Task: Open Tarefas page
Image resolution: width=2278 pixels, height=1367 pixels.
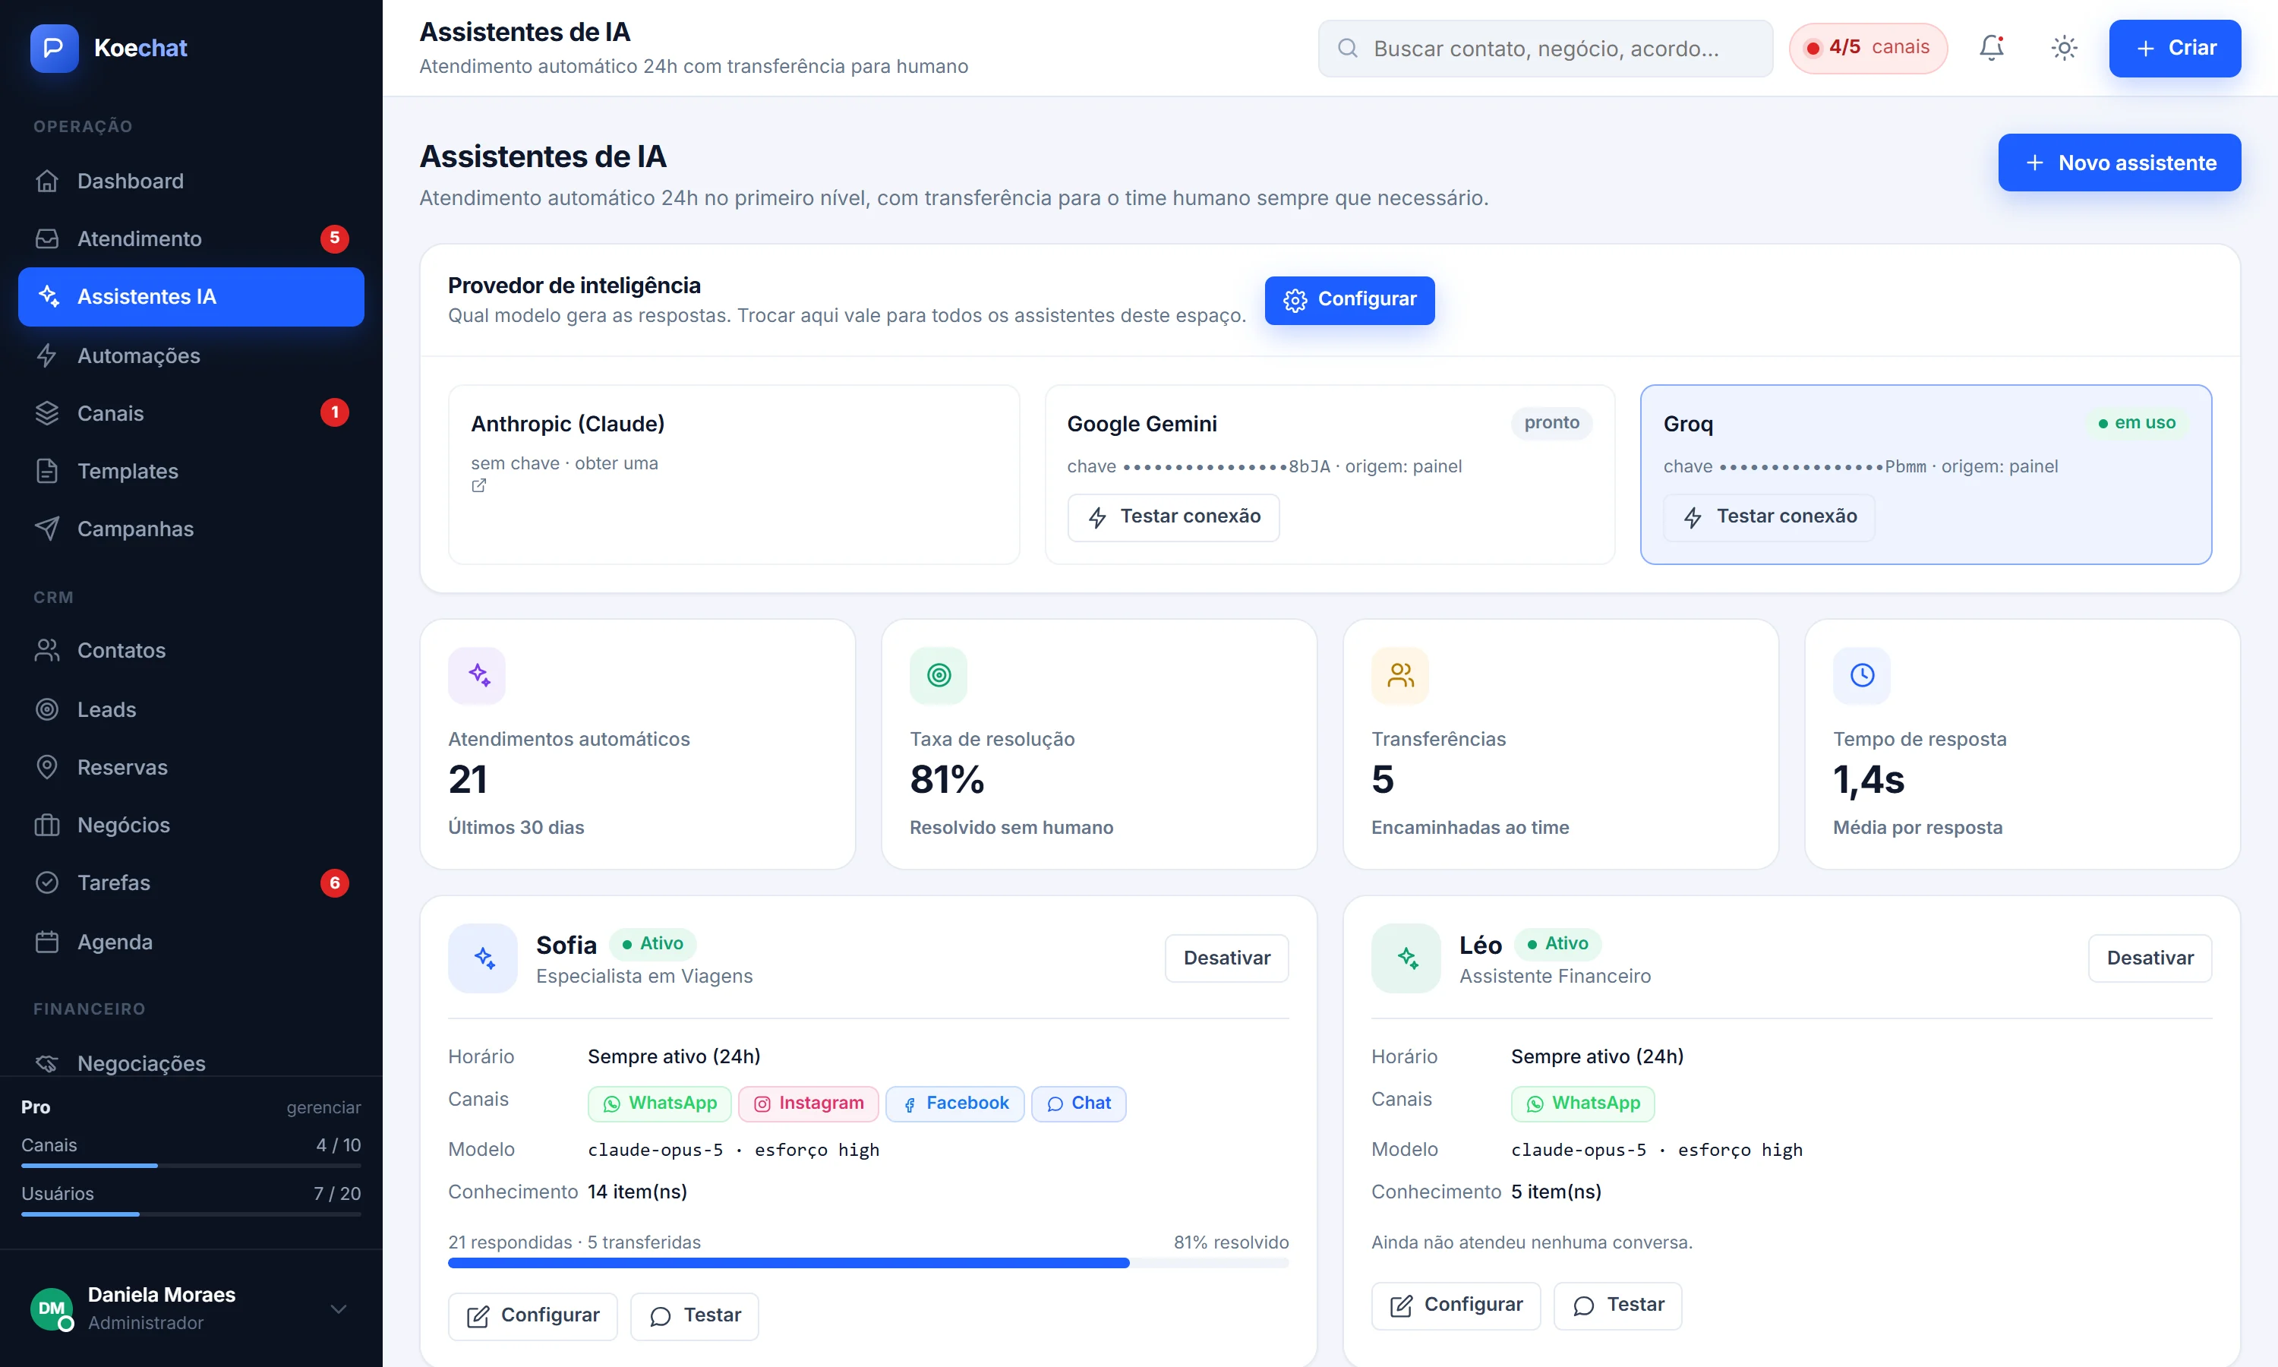Action: tap(191, 882)
